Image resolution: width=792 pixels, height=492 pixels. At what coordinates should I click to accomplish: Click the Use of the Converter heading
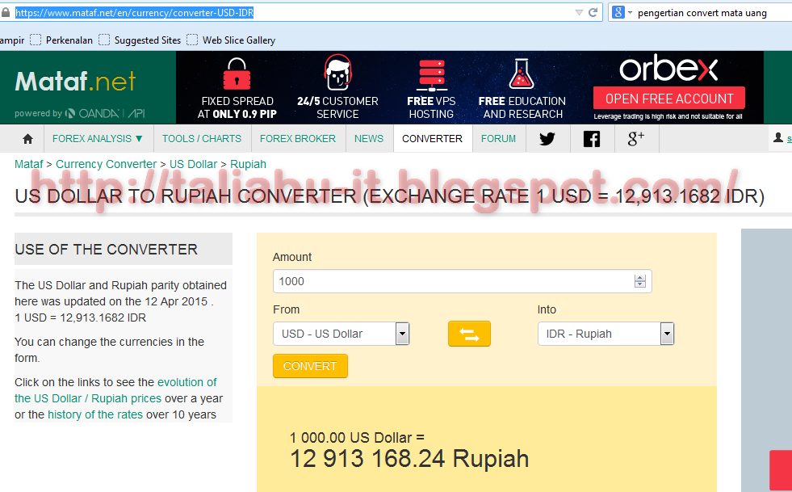[106, 250]
